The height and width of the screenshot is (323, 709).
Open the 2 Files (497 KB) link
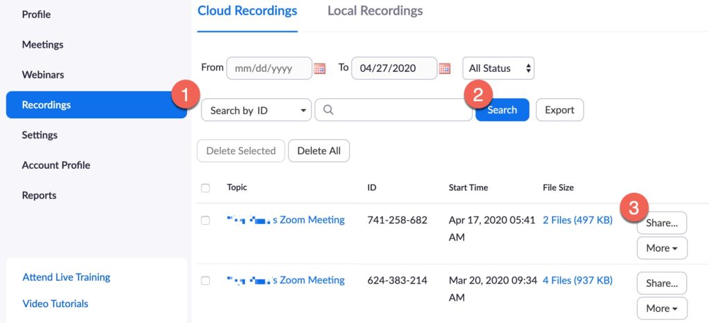(577, 220)
